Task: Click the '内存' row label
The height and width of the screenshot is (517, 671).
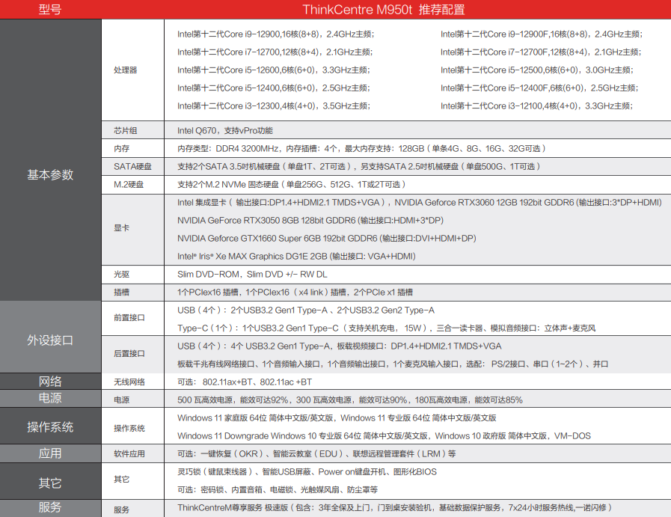Action: point(121,148)
